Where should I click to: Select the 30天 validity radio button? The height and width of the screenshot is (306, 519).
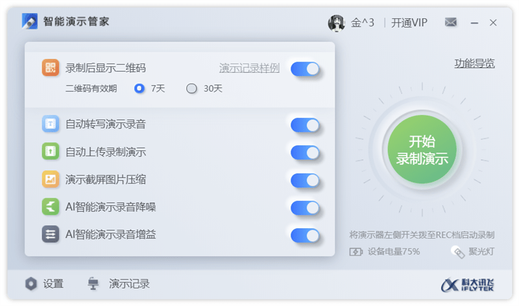[191, 88]
